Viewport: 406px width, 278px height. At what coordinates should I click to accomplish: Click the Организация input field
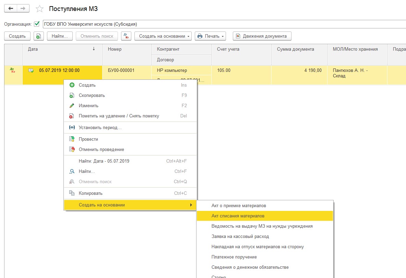[223, 24]
